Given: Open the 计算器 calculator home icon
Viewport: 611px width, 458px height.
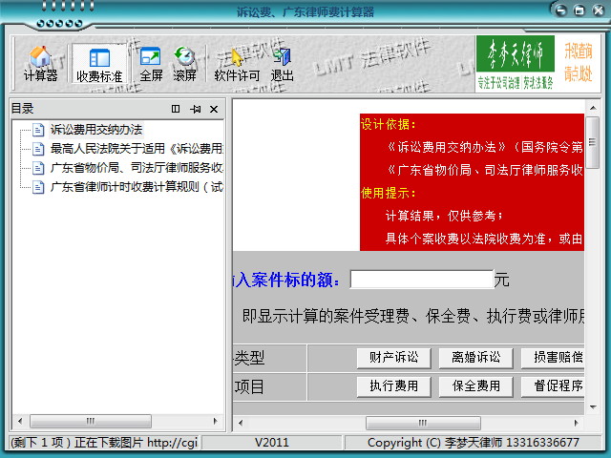Looking at the screenshot, I should tap(40, 63).
